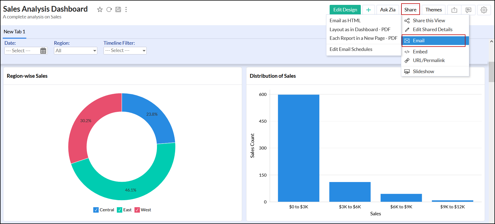Viewport: 495px width, 224px height.
Task: Open the three-dot more options menu
Action: point(126,9)
